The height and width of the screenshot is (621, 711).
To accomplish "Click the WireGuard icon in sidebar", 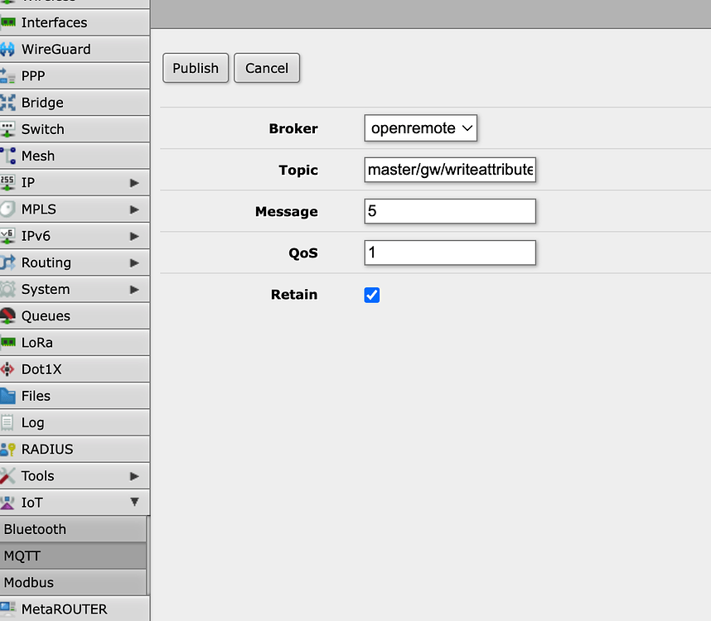I will coord(8,50).
